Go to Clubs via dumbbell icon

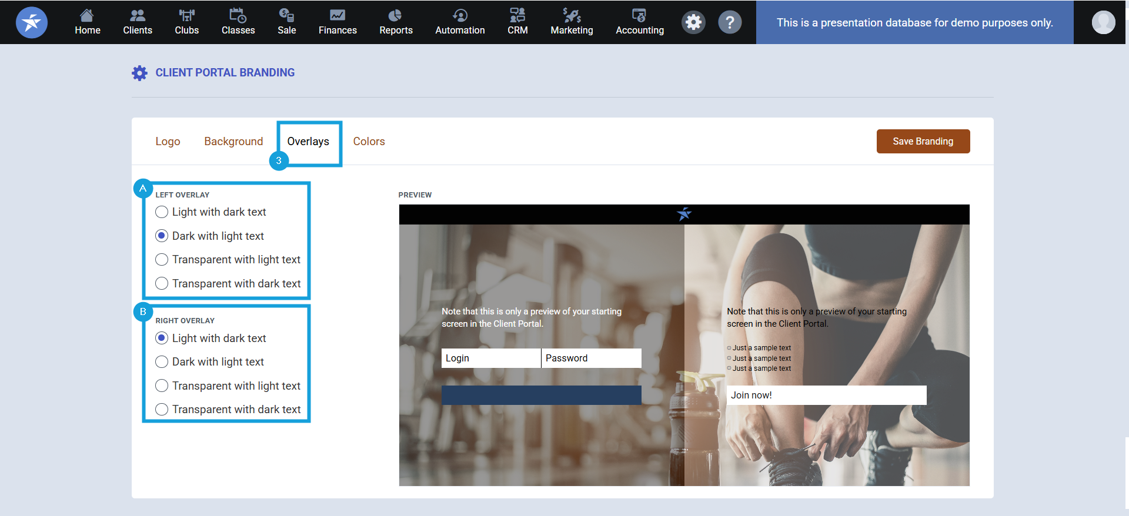(186, 16)
